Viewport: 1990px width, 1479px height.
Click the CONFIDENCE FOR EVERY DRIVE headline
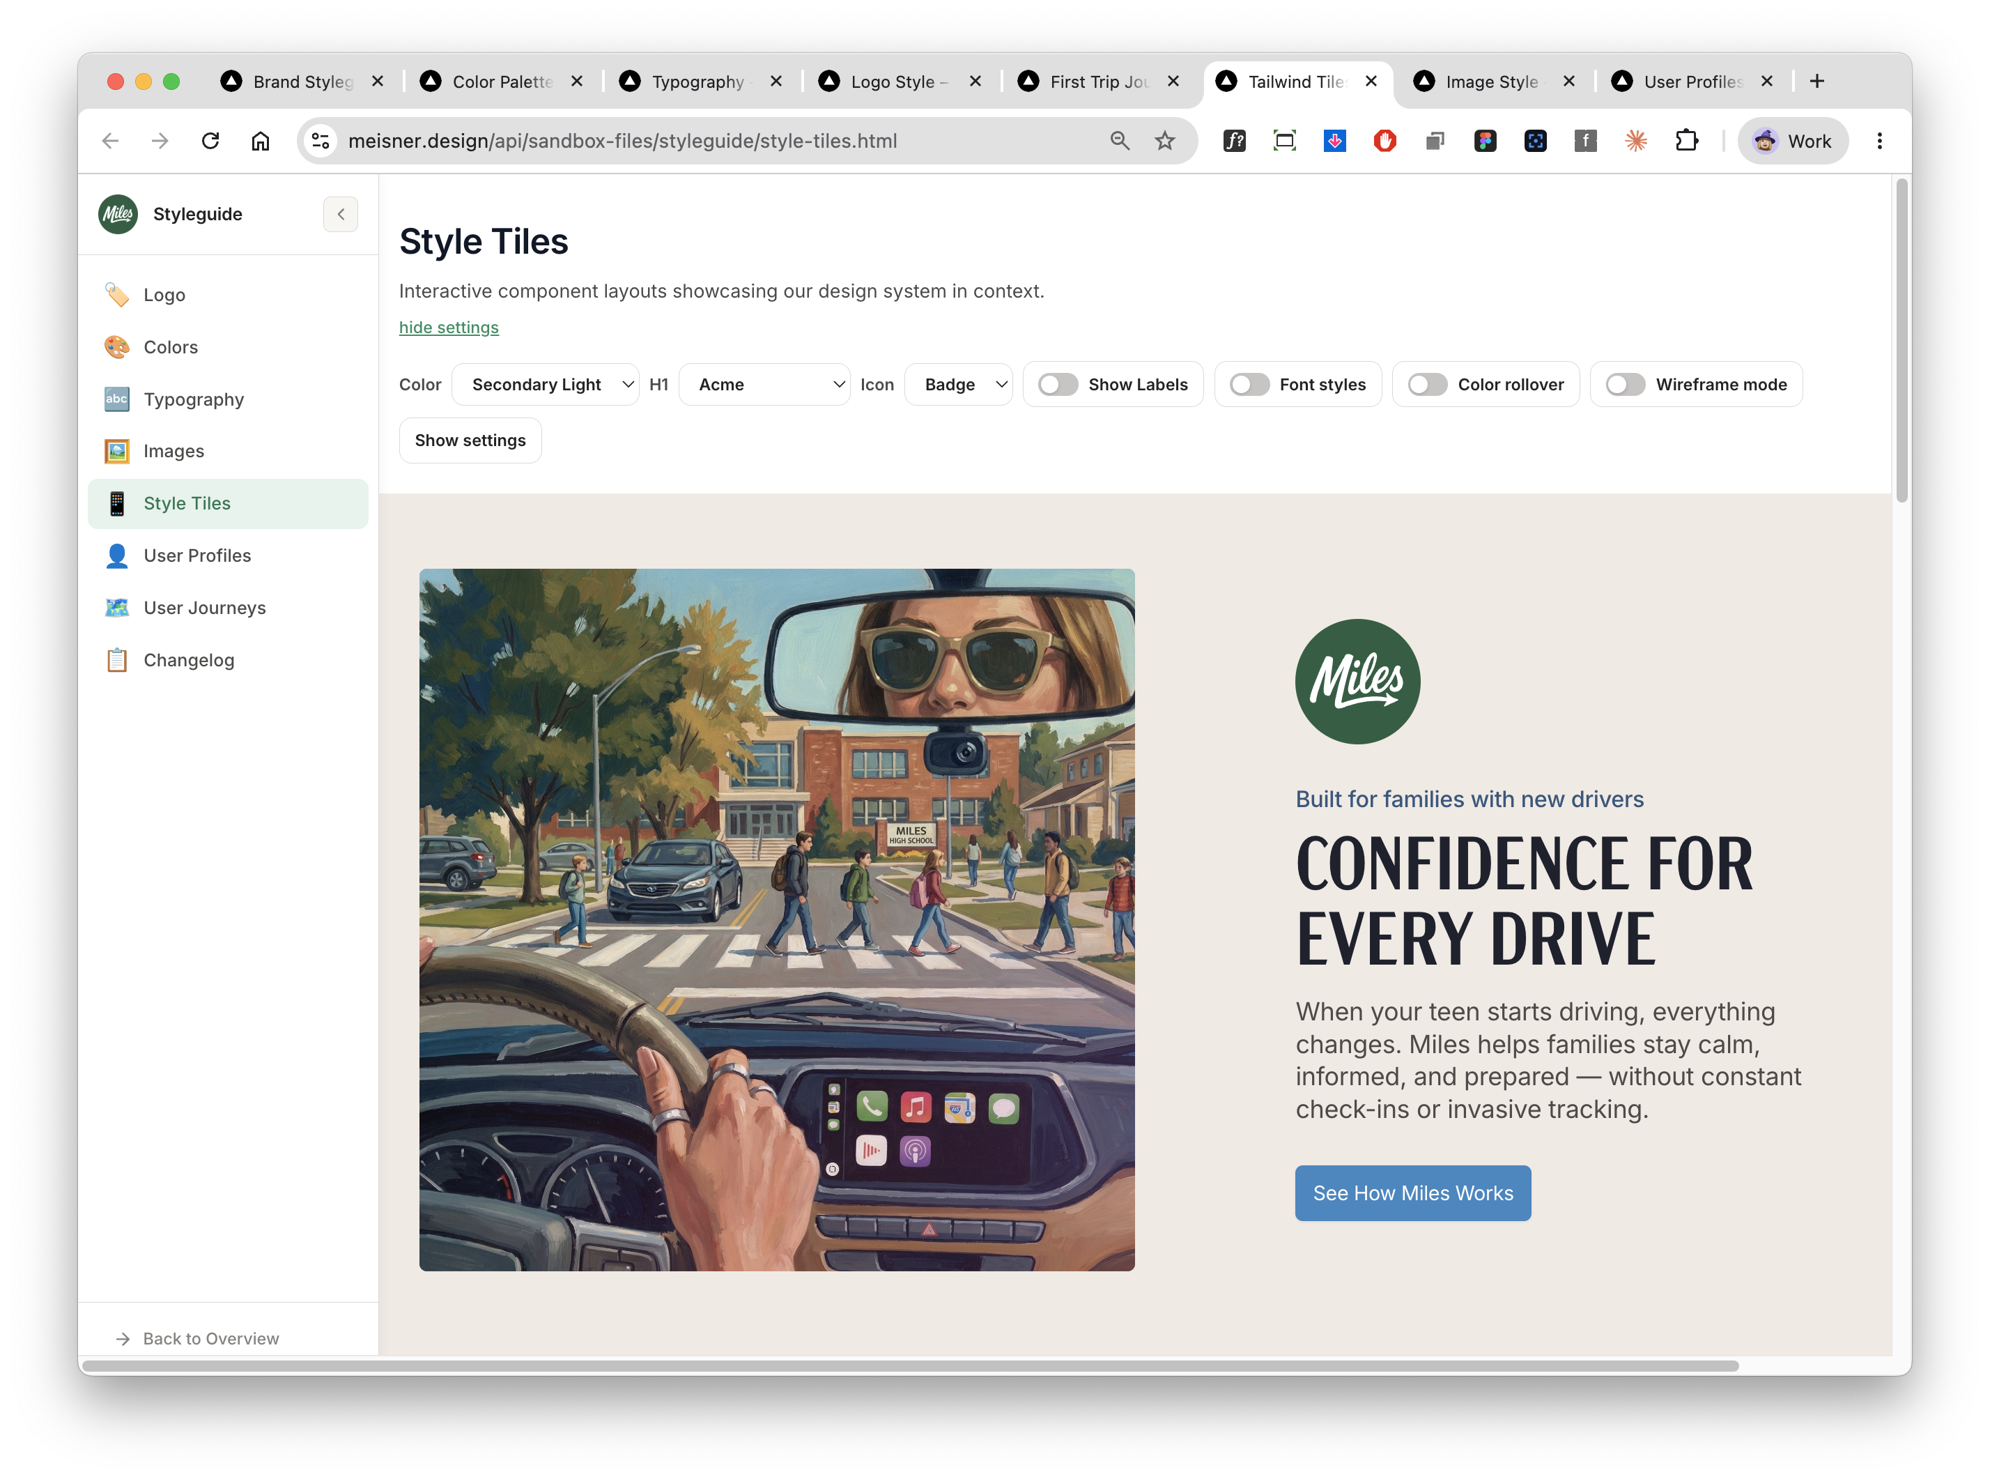point(1524,900)
